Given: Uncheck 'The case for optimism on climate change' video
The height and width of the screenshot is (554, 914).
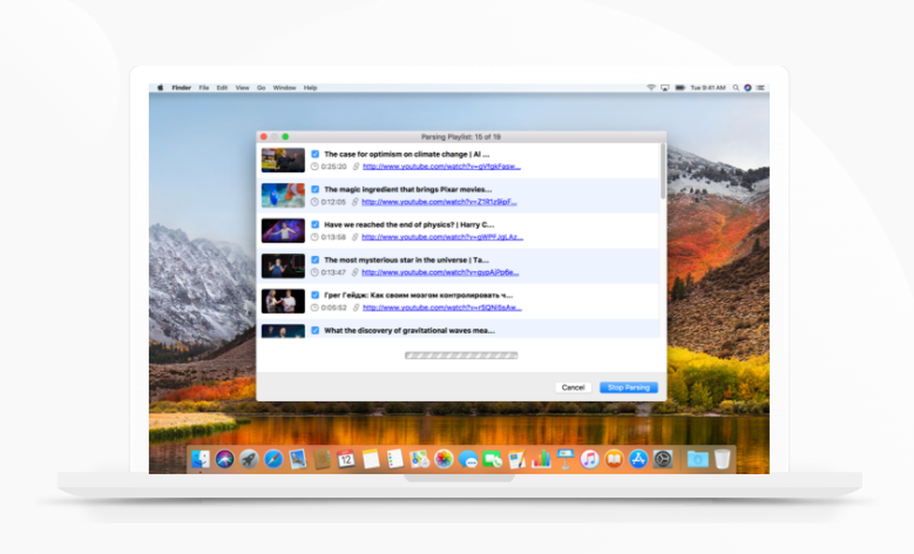Looking at the screenshot, I should coord(316,155).
